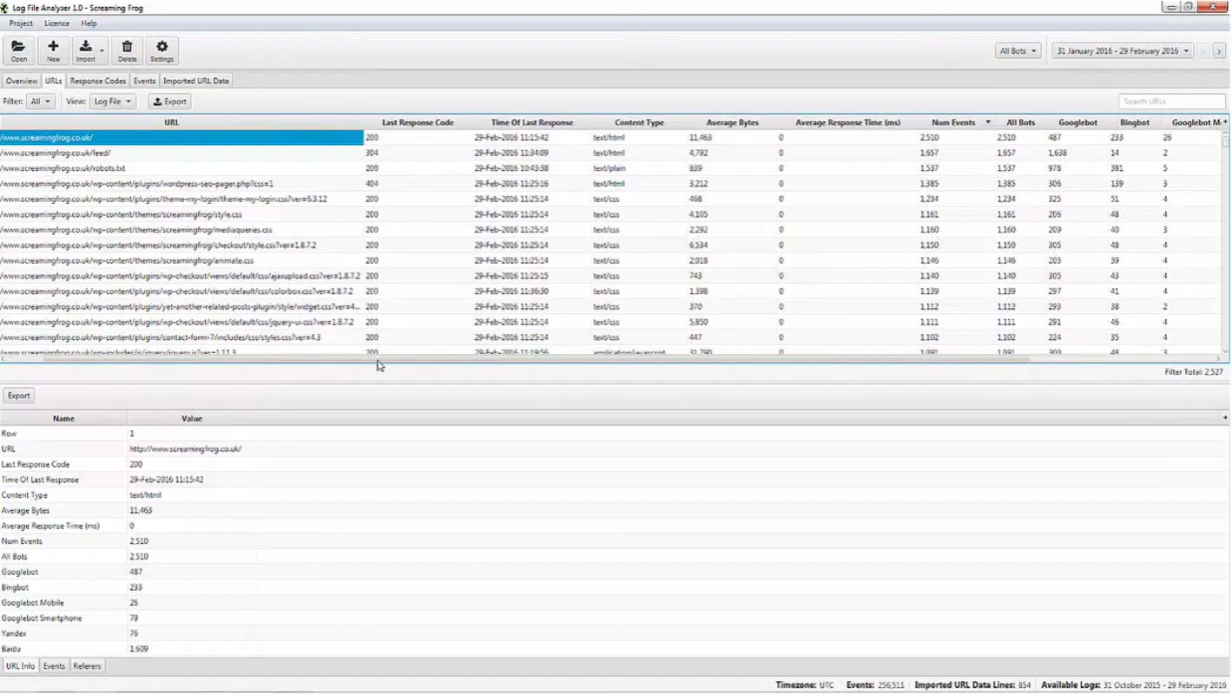This screenshot has height=694, width=1232.
Task: Create a new project via New icon
Action: (x=53, y=50)
